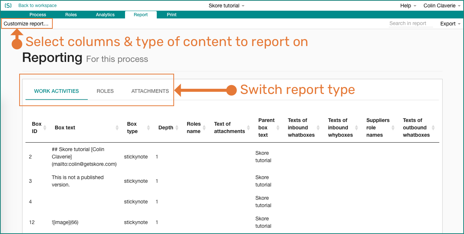
Task: Click Box ID cell '2'
Action: pos(30,157)
